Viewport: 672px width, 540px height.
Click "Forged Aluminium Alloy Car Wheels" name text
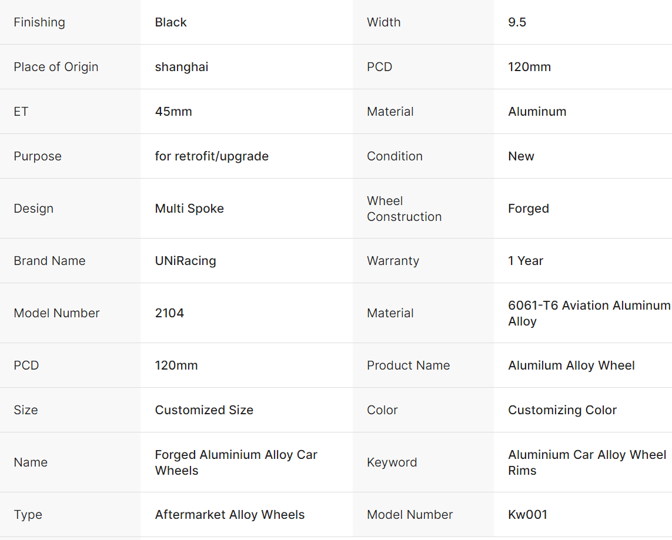click(x=236, y=462)
